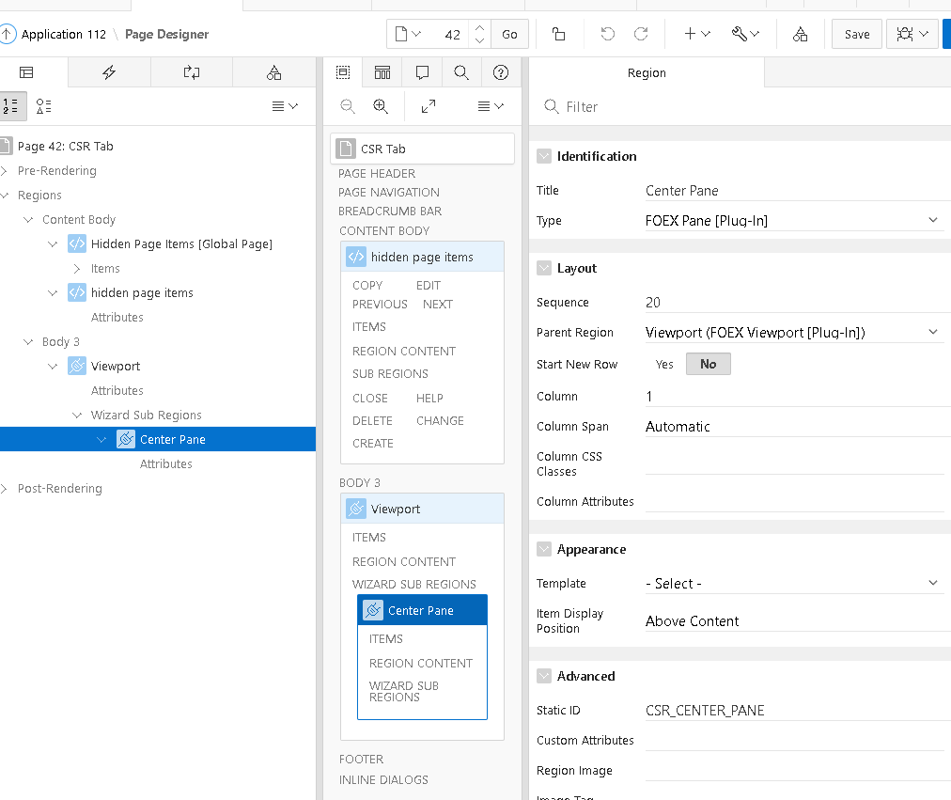Collapse the Identification section
Image resolution: width=951 pixels, height=800 pixels.
[x=544, y=156]
